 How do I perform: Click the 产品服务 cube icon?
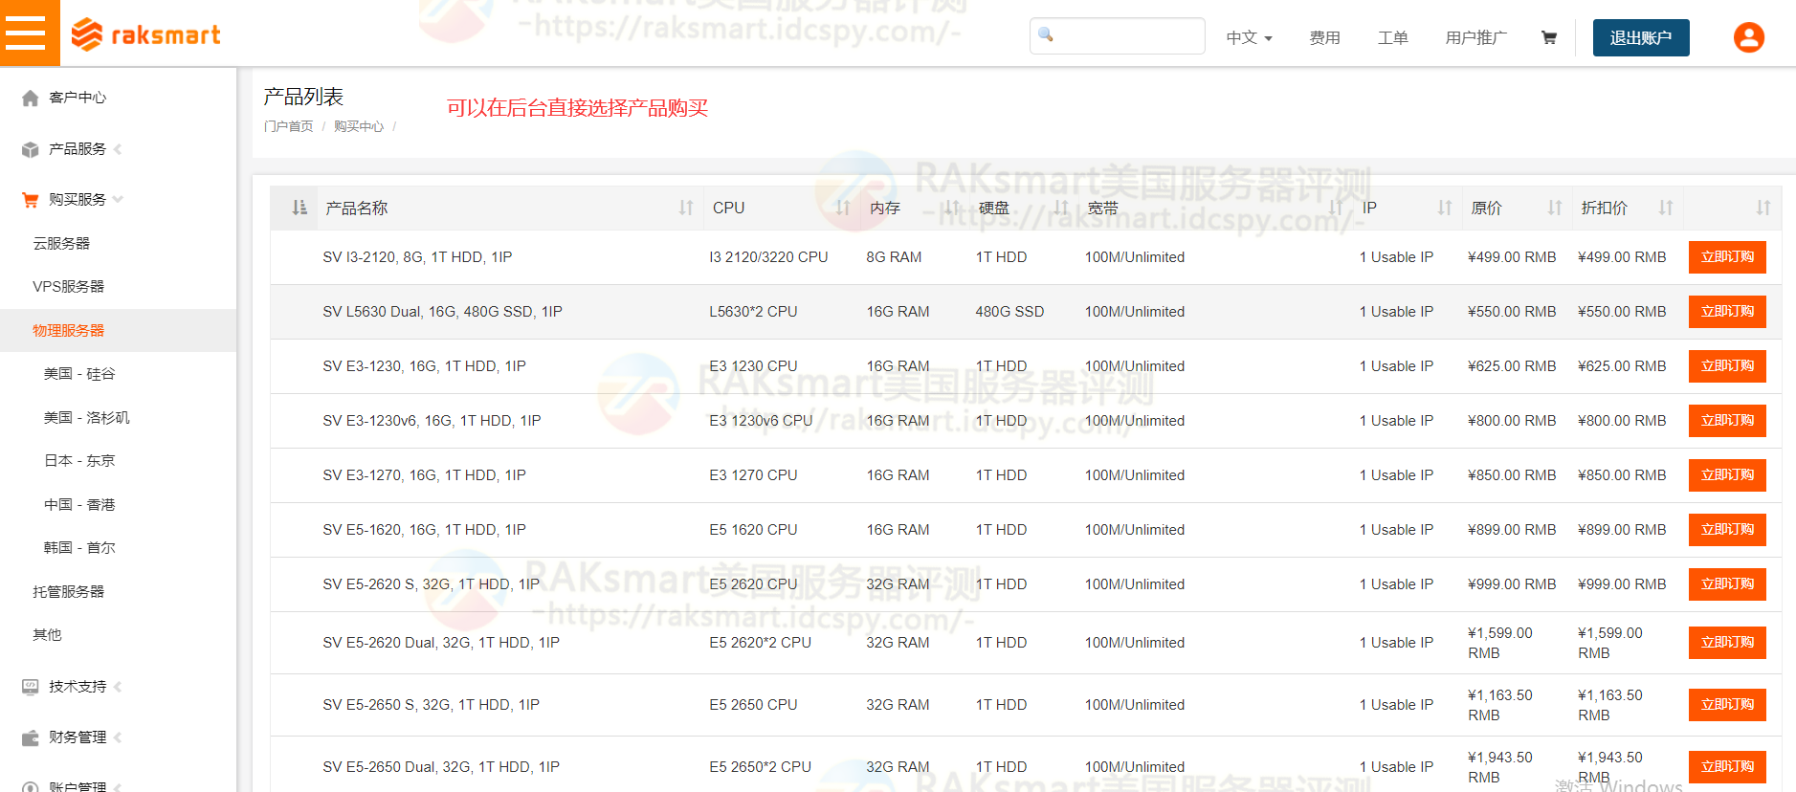coord(31,149)
